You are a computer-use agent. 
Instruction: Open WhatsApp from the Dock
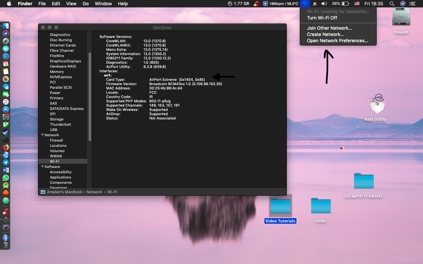6,178
